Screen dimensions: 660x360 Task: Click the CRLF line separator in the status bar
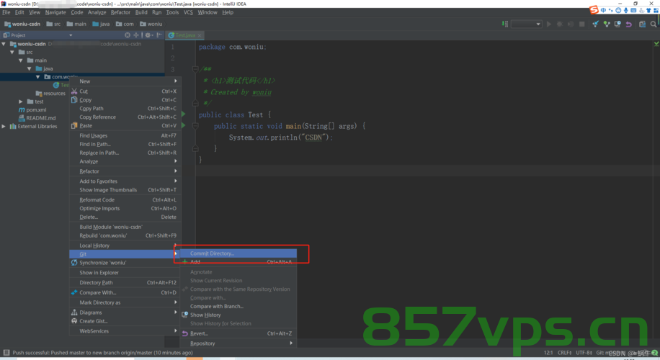coord(564,352)
